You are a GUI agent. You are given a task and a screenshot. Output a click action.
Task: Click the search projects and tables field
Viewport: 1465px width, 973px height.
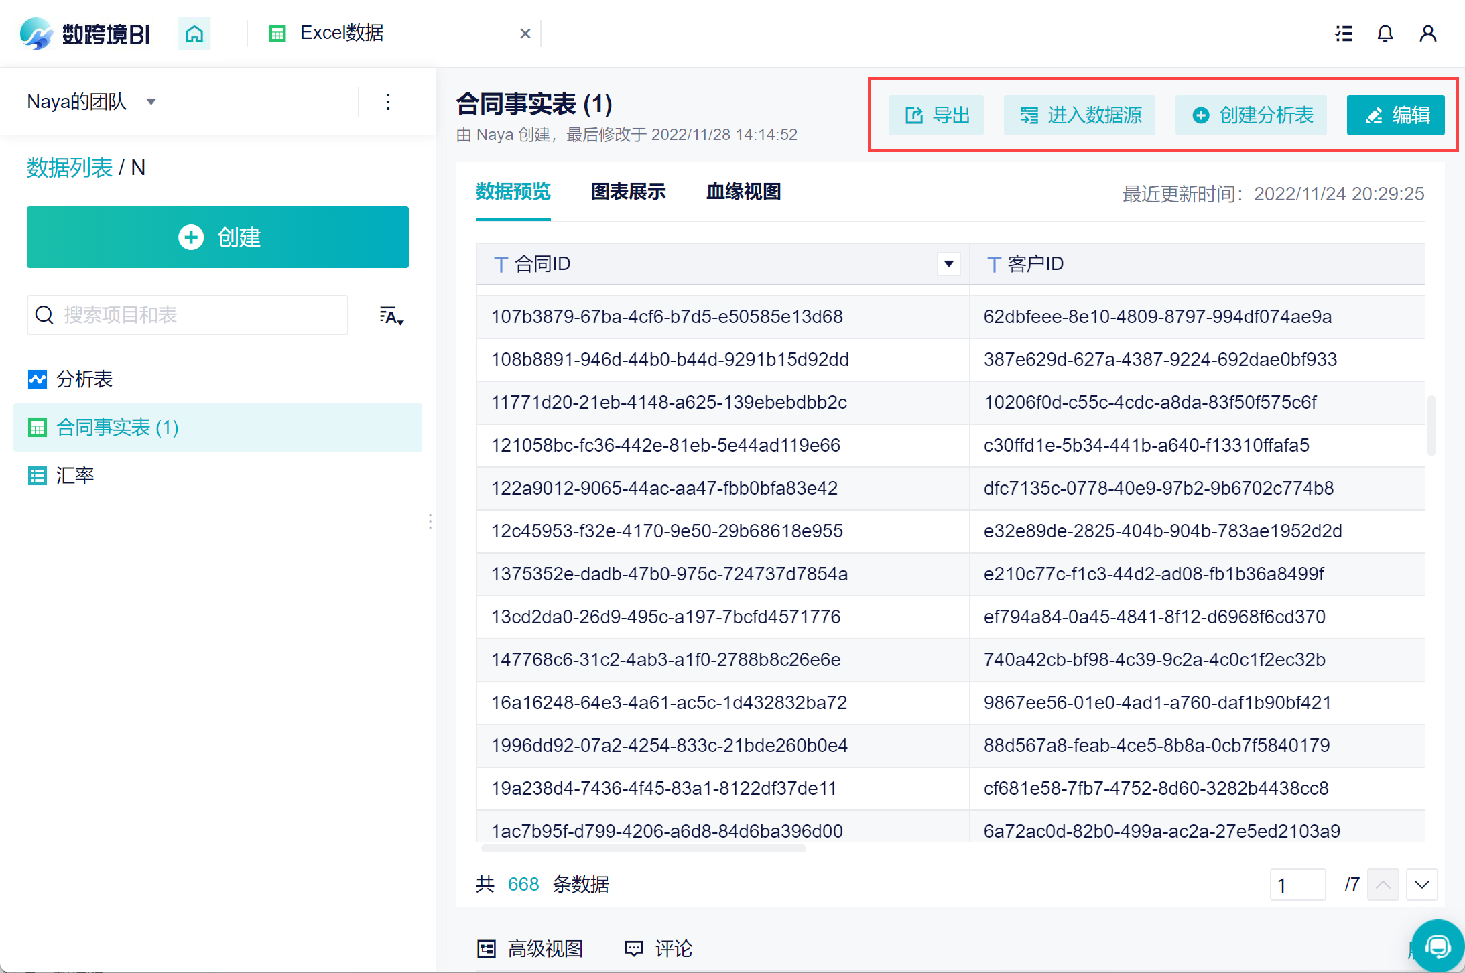point(188,315)
